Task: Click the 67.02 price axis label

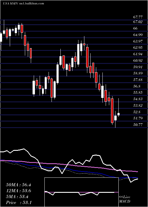Action: click(x=138, y=22)
